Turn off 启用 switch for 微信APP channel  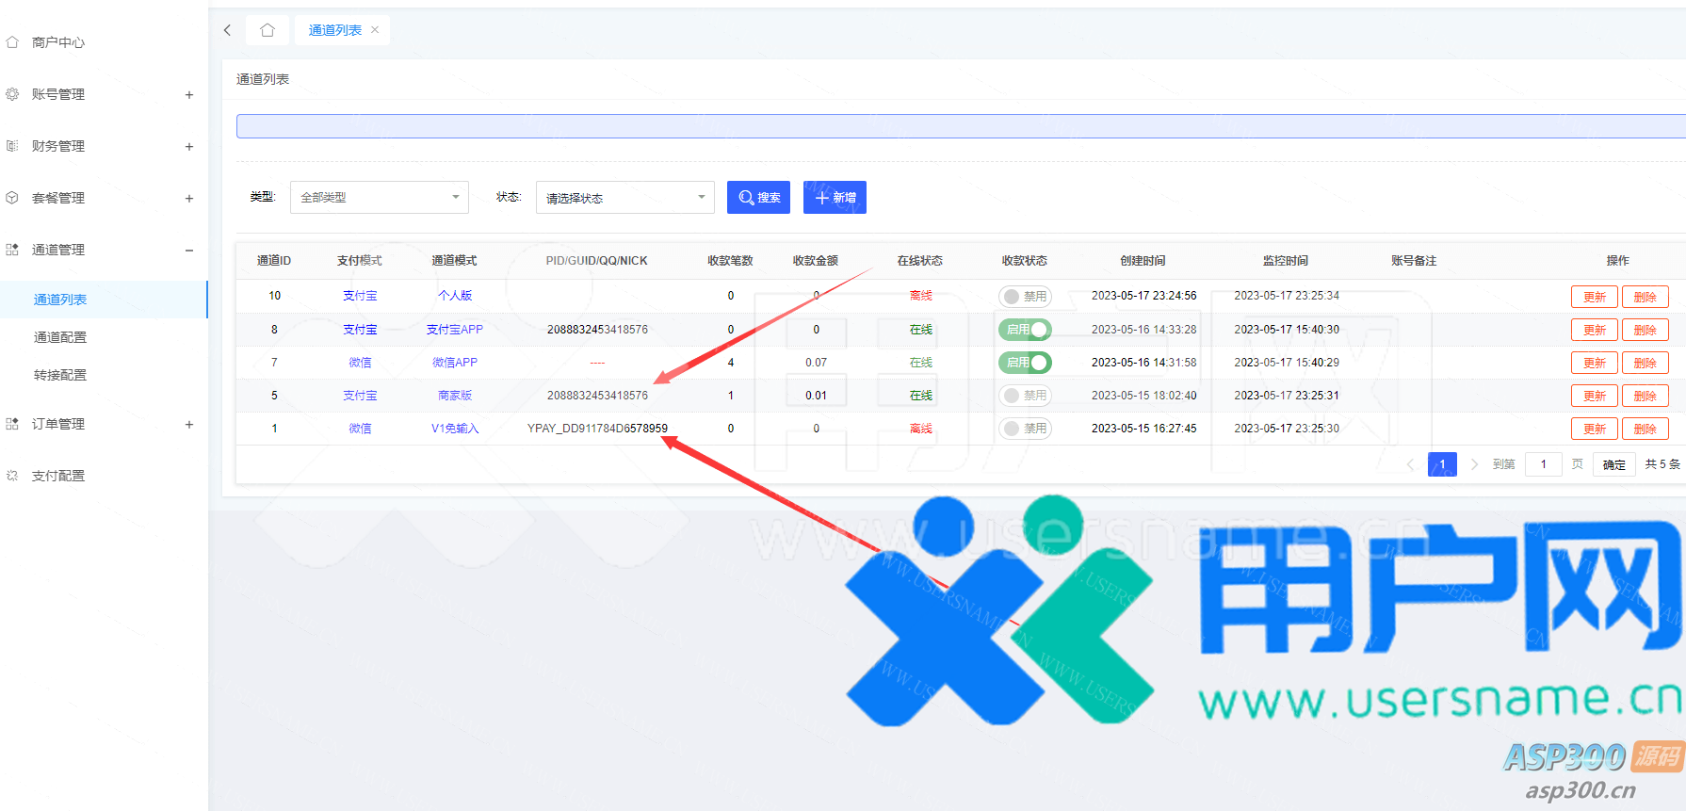click(1025, 363)
